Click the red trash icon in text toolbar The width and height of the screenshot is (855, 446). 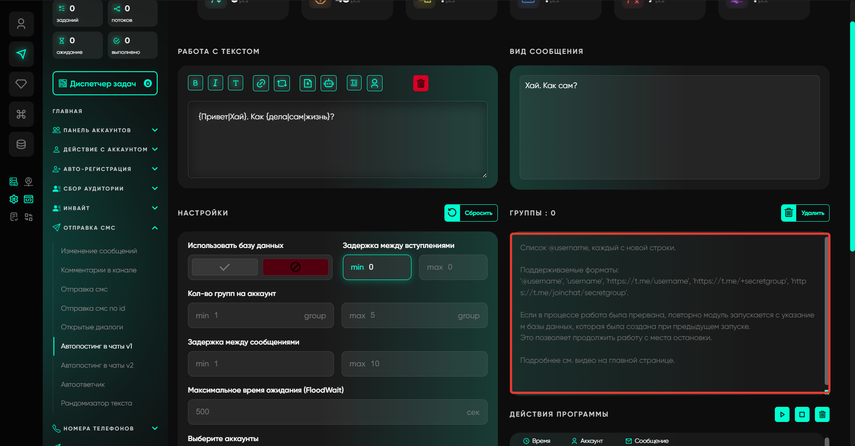point(420,83)
